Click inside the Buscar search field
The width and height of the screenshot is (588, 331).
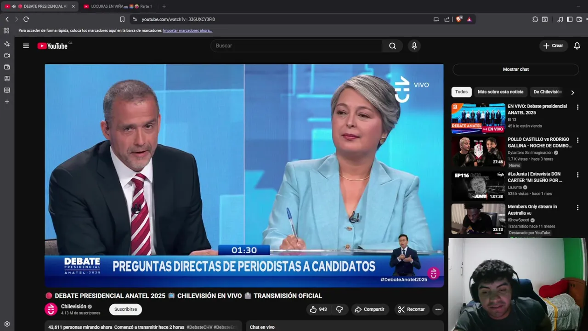click(x=296, y=46)
